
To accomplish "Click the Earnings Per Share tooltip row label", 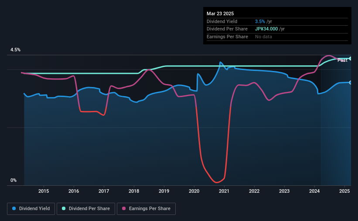I will click(x=227, y=37).
